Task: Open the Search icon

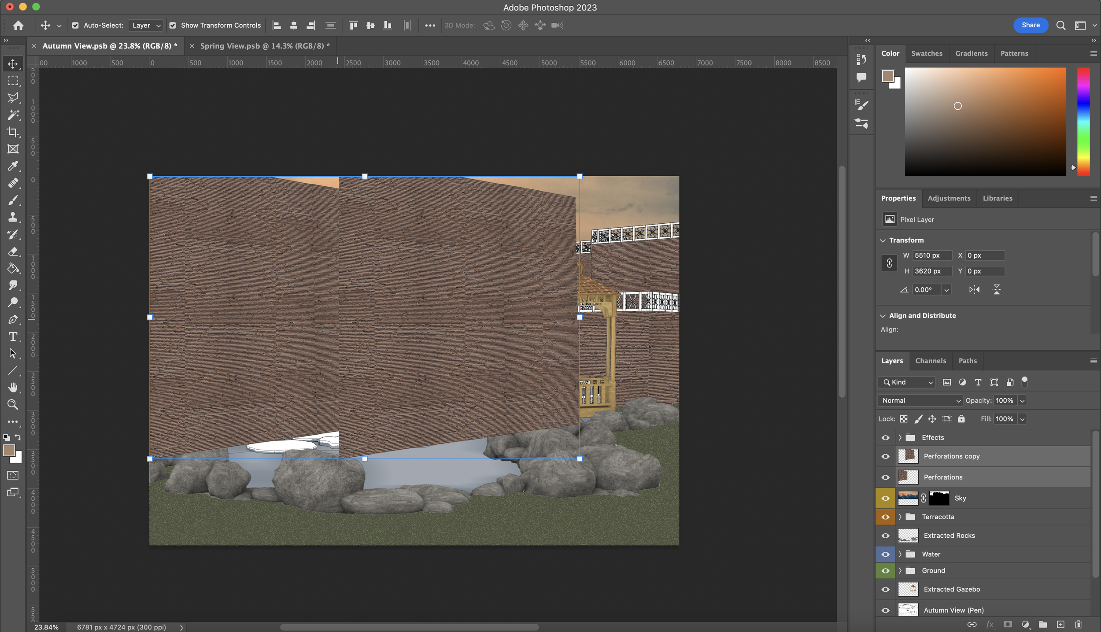Action: point(1060,26)
